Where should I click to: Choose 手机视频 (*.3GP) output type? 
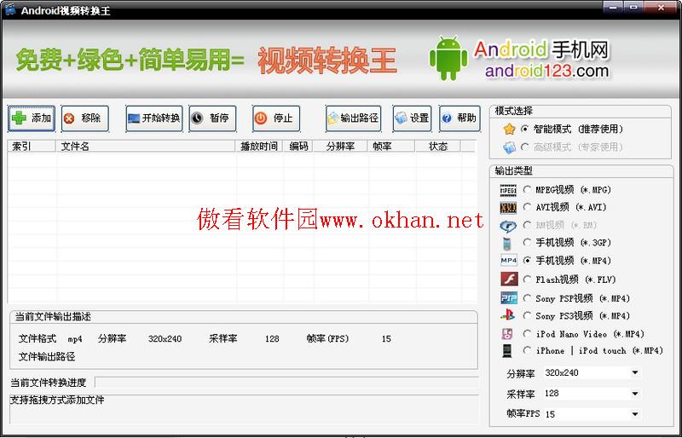coord(527,242)
